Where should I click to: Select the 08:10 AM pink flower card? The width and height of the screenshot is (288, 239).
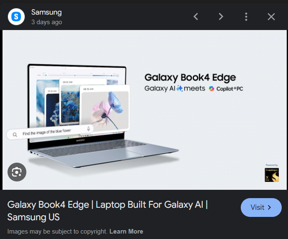[x=105, y=108]
